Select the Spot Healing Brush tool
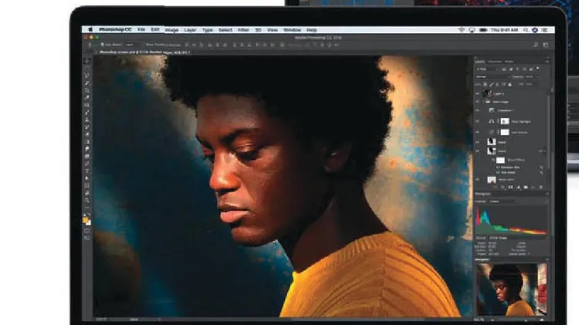 tap(87, 105)
